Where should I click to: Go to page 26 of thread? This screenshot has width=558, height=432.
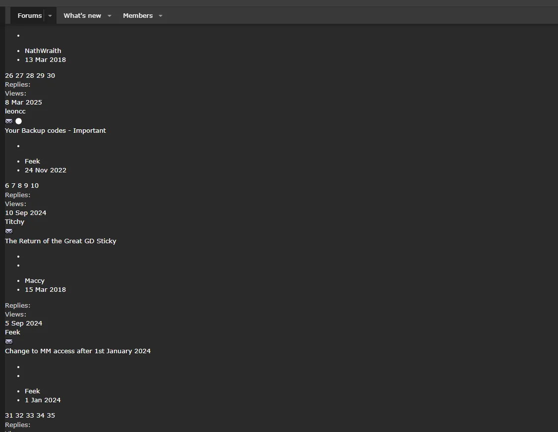pyautogui.click(x=9, y=75)
